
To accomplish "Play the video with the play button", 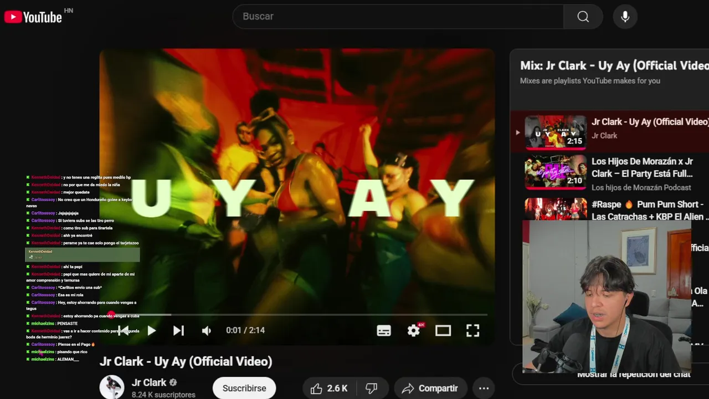I will point(151,331).
